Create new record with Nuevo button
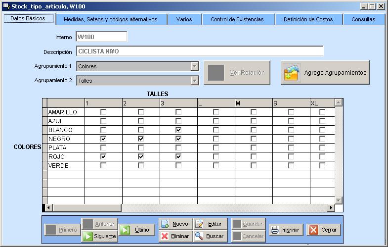The height and width of the screenshot is (247, 388). [x=175, y=224]
